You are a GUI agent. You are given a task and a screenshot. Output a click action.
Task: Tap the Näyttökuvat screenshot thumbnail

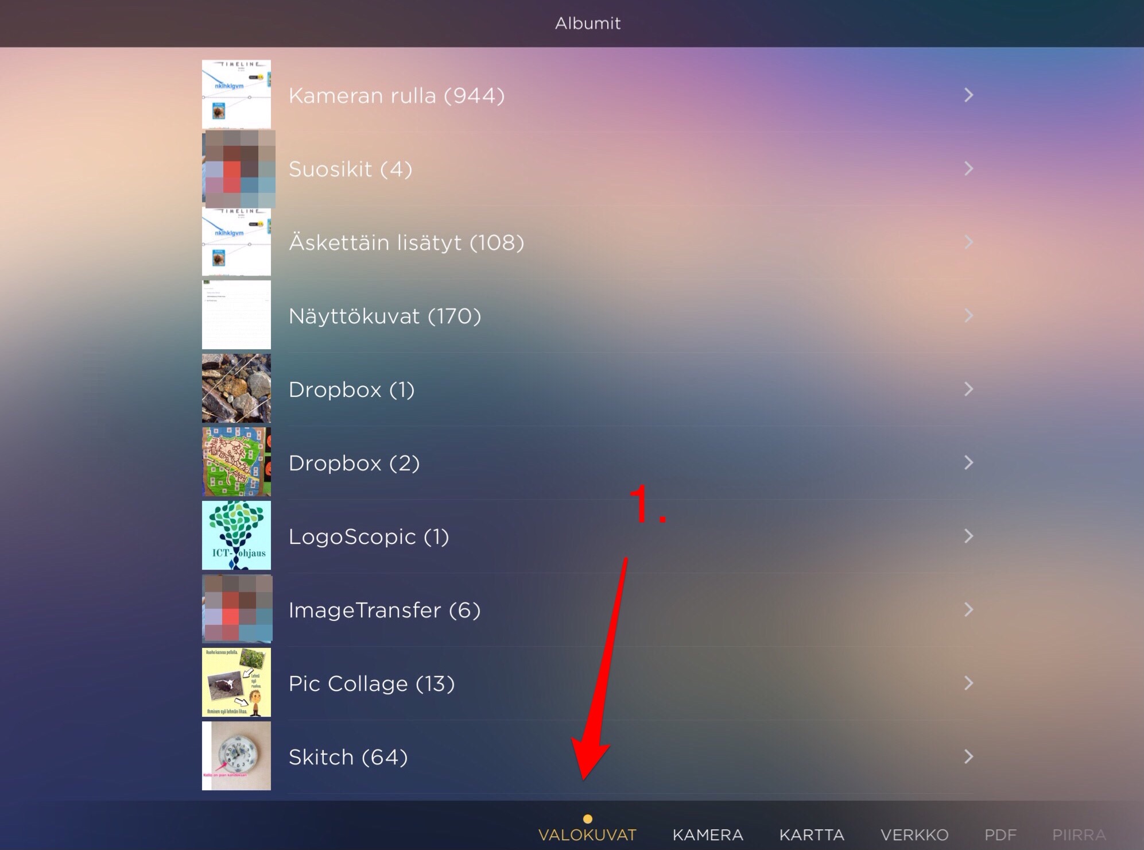(x=236, y=315)
